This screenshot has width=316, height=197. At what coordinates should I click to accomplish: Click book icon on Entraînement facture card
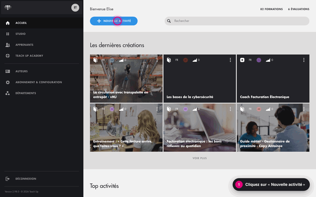(x=95, y=109)
